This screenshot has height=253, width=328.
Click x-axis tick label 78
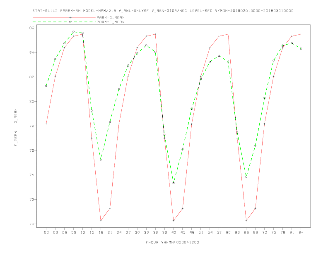click(x=283, y=232)
